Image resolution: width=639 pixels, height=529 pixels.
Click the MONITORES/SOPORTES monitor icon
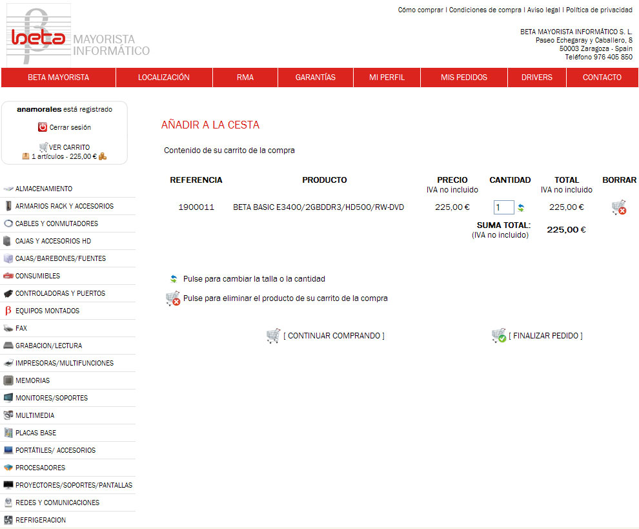coord(8,398)
